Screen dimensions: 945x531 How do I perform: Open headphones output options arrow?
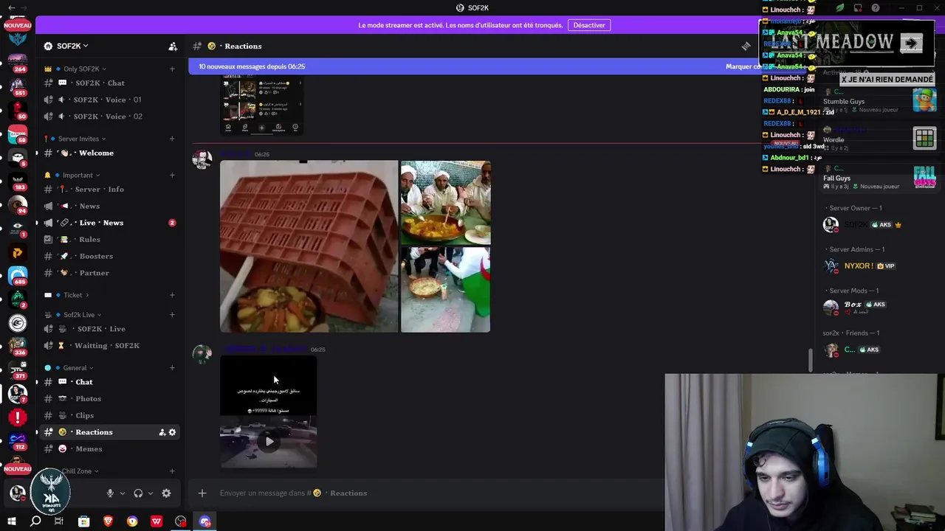(151, 493)
